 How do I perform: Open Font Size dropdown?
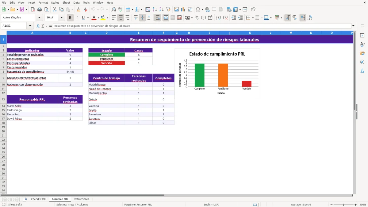(61, 18)
